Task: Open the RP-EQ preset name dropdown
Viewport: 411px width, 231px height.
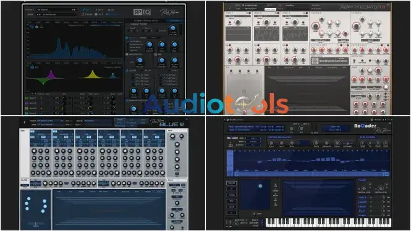Action: pyautogui.click(x=56, y=10)
